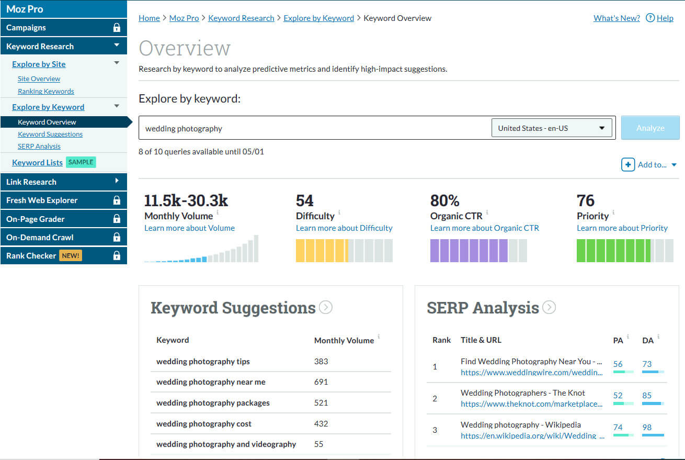Open SERP Analysis via its arrow circle icon

549,307
